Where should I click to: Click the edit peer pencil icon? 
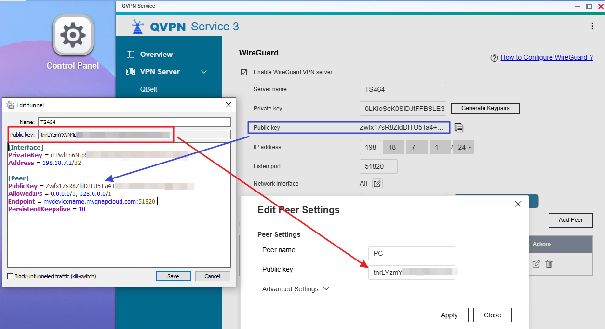536,264
